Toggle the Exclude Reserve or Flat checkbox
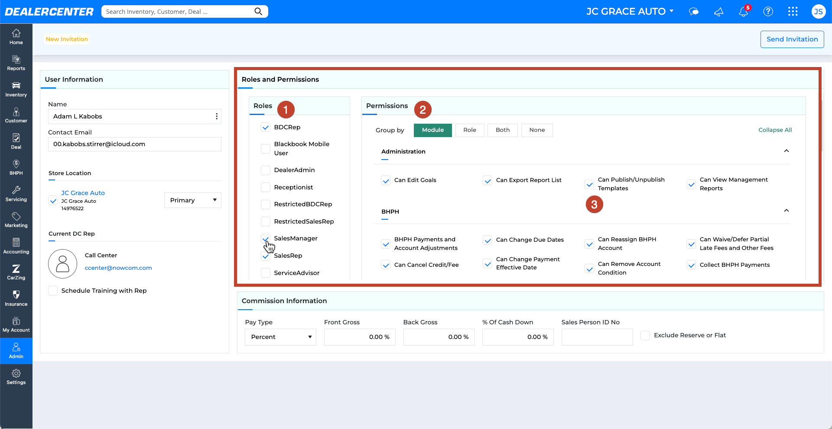832x429 pixels. [645, 335]
